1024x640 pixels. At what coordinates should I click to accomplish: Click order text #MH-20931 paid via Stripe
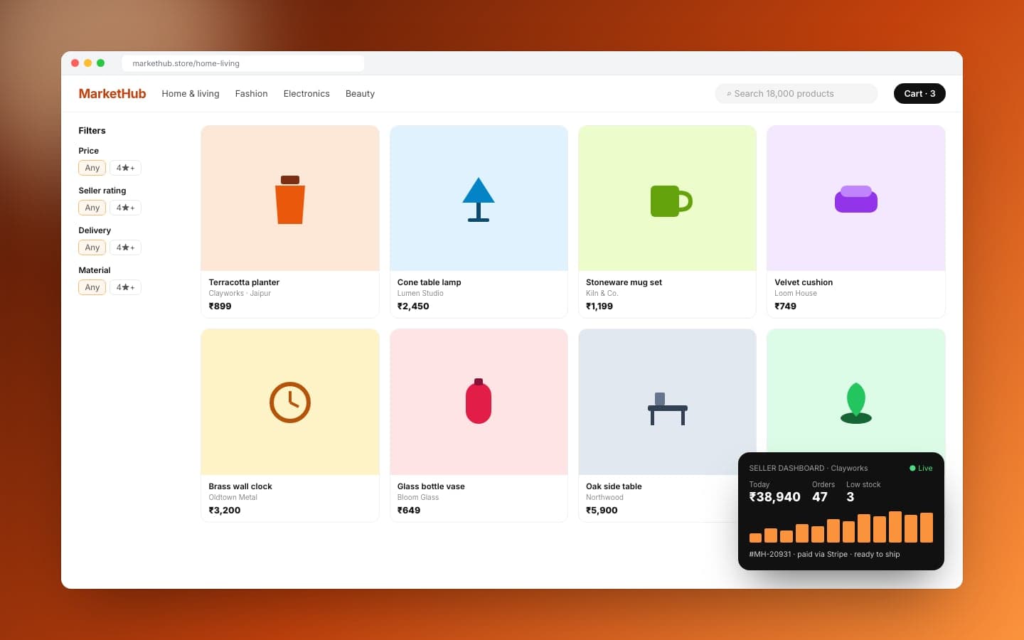824,554
